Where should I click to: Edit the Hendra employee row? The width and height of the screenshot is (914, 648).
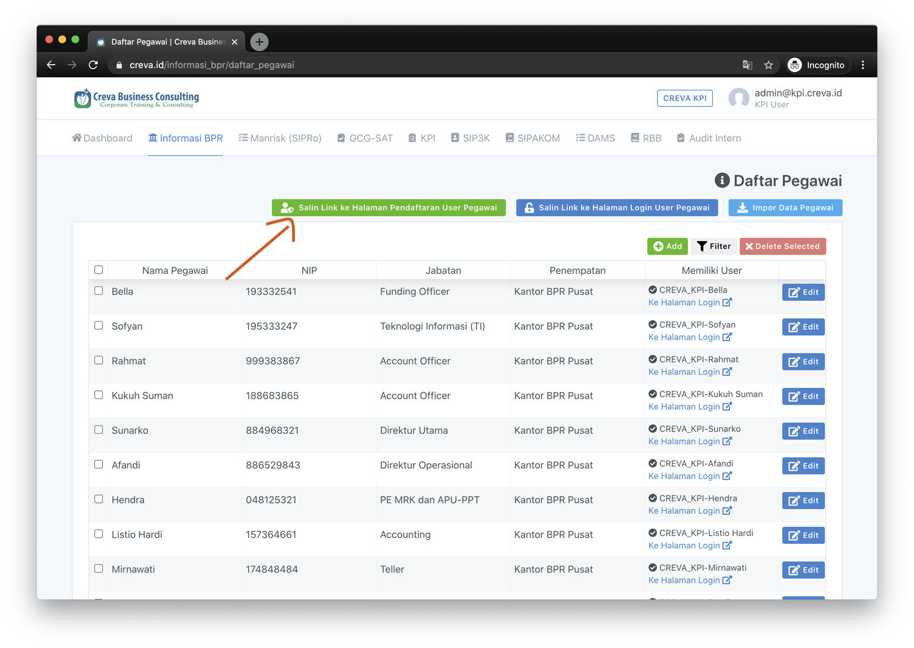[x=803, y=501]
